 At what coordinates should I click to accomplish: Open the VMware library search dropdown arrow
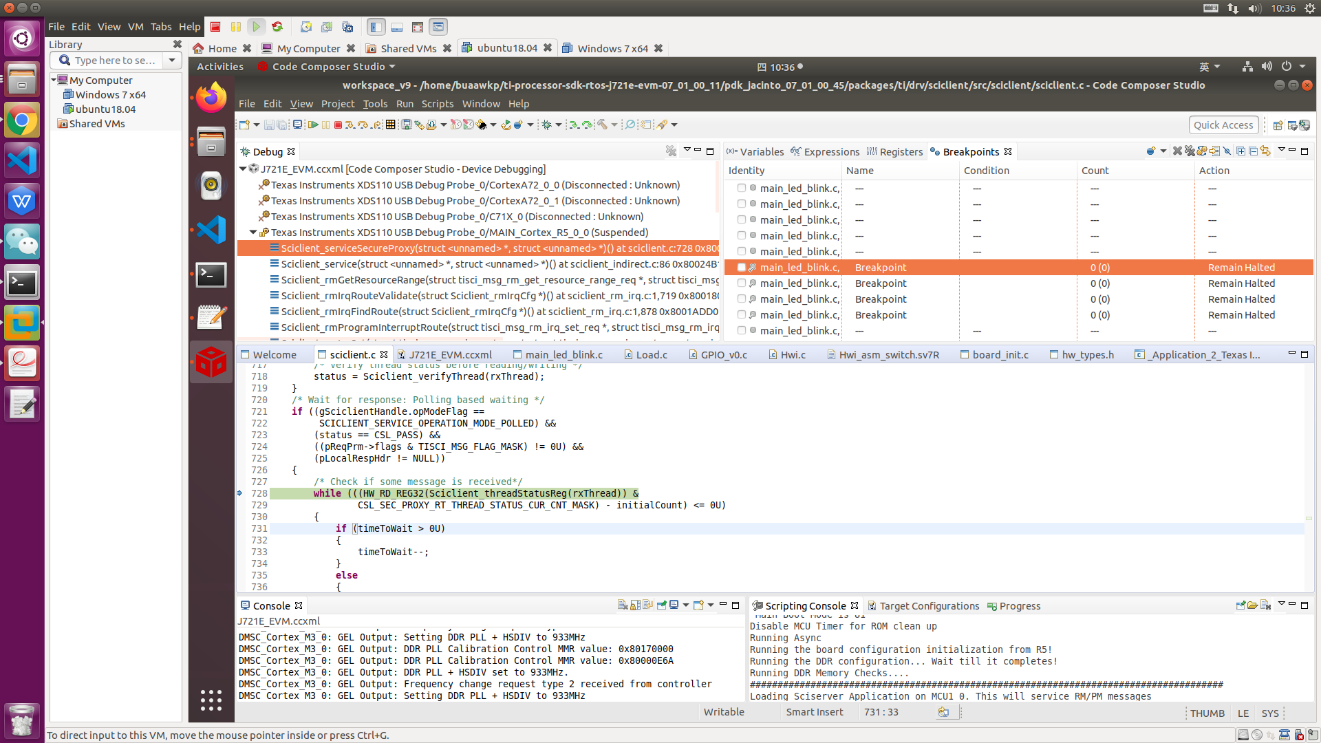172,61
